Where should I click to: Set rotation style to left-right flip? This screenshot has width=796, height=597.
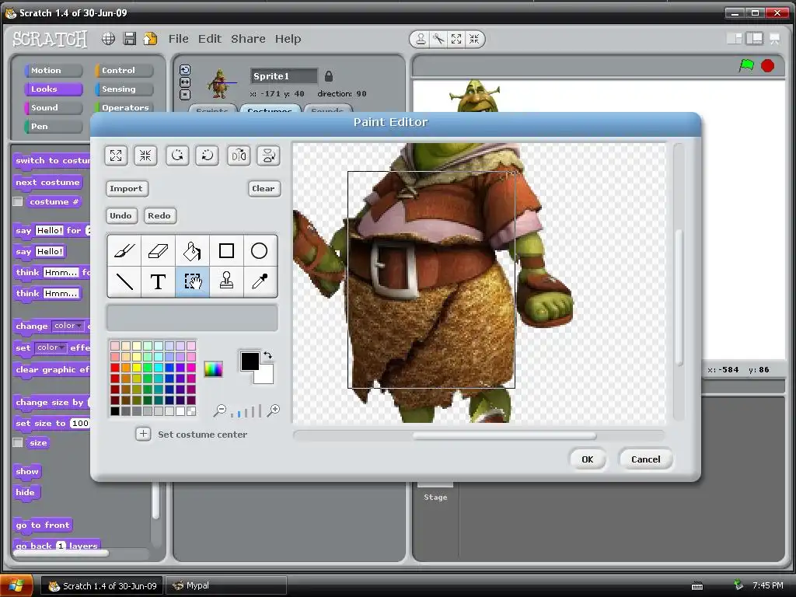185,82
